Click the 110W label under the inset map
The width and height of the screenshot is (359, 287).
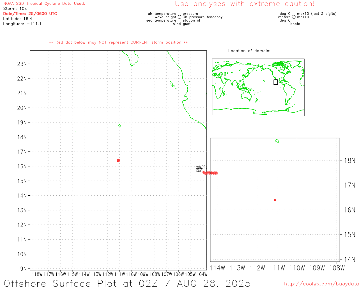point(297,268)
